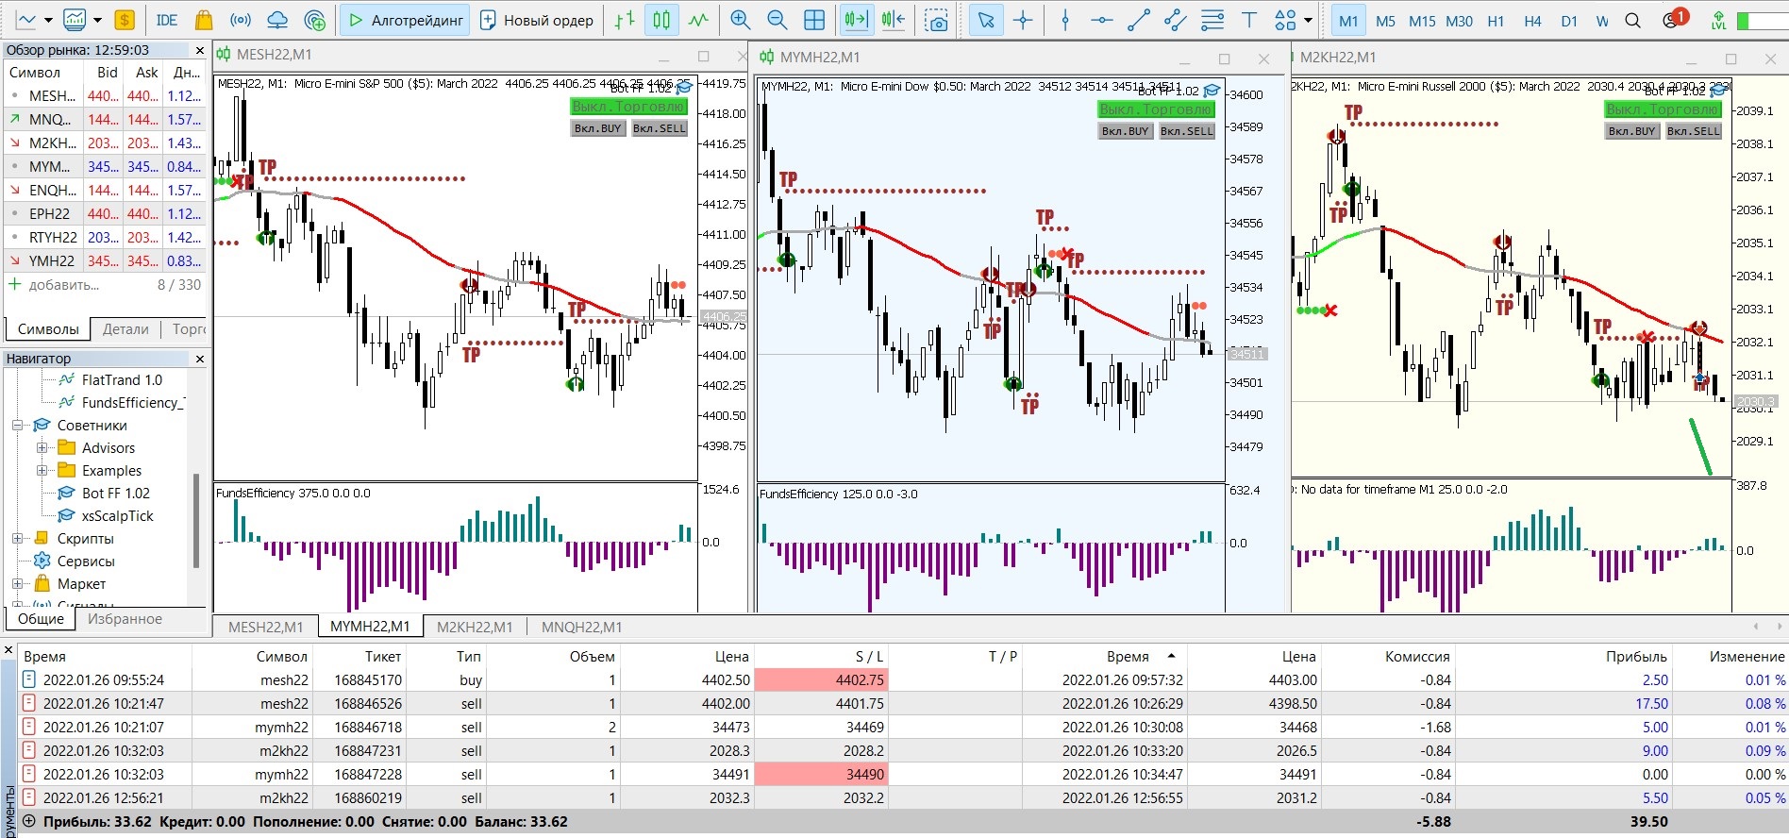Sort history by the Прибыль column header
The height and width of the screenshot is (838, 1789).
point(1636,657)
